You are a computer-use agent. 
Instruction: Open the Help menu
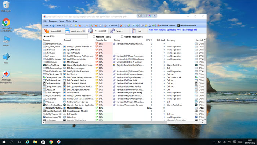coord(75,21)
